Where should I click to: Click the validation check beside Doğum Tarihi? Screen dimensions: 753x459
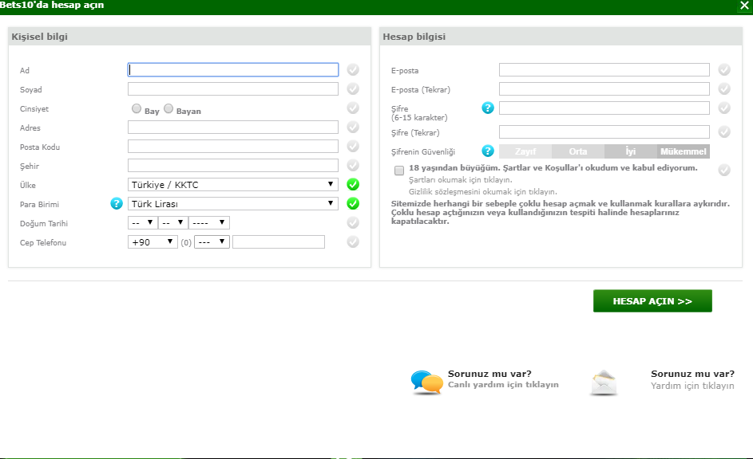353,223
